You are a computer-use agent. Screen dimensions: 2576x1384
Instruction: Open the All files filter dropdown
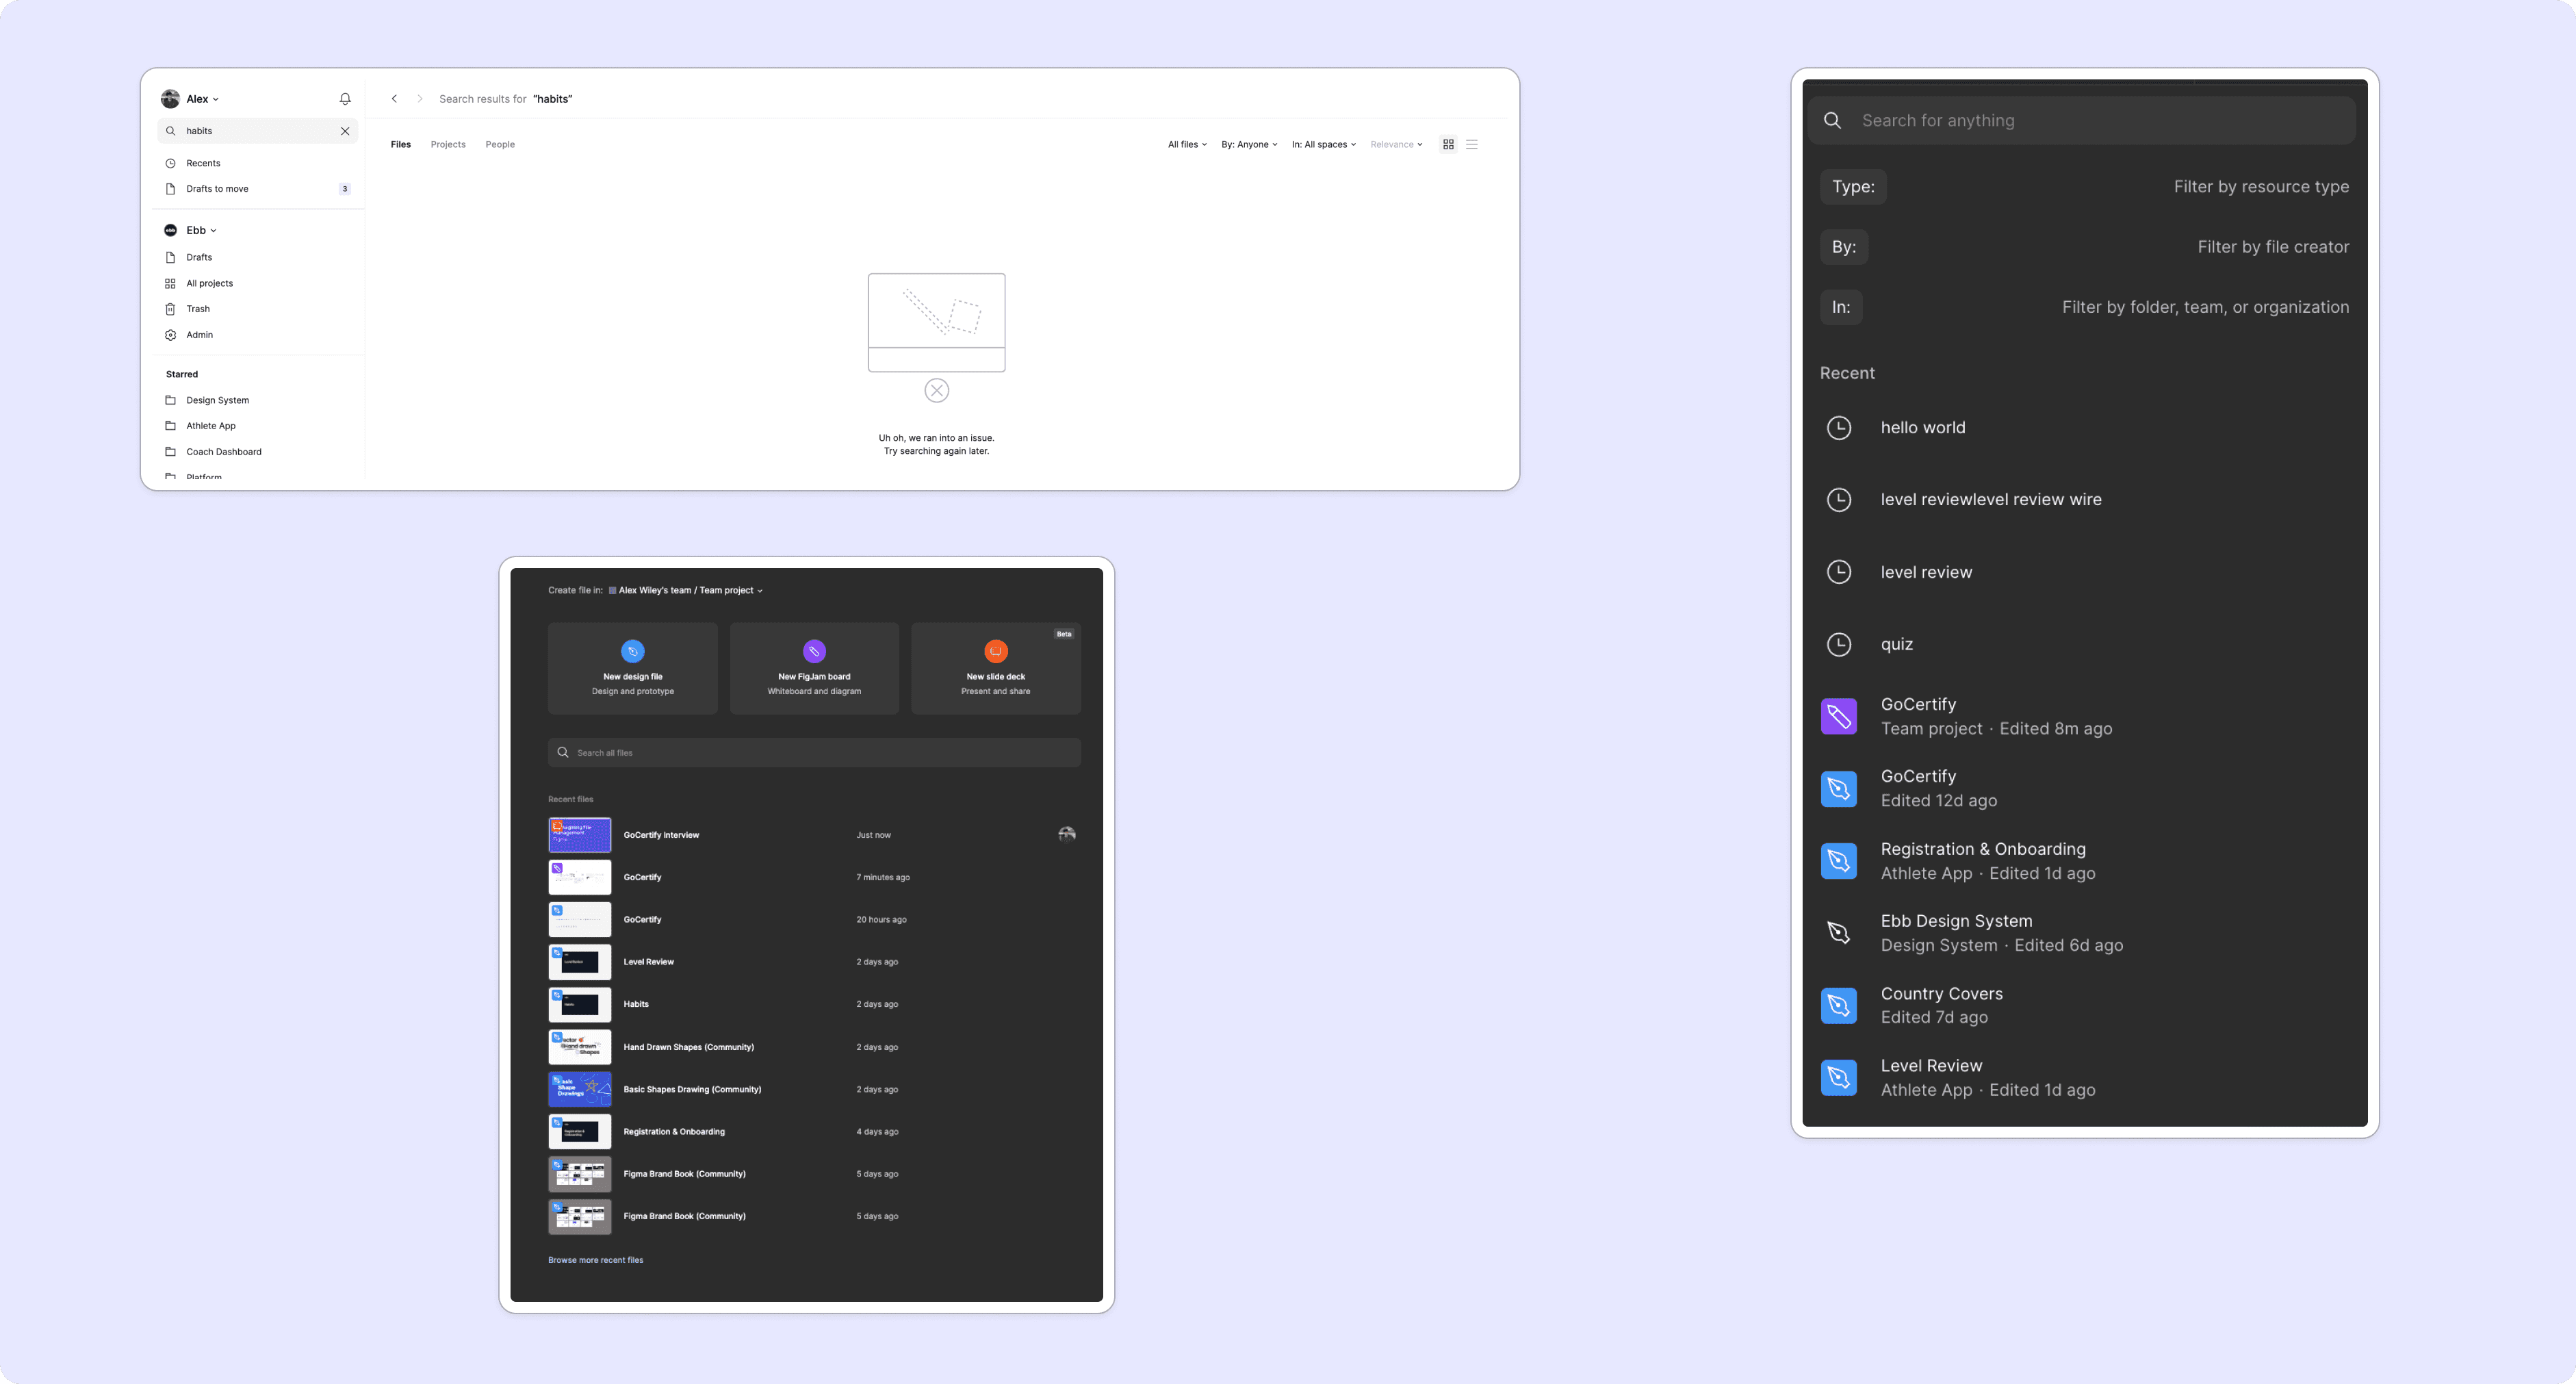click(1187, 144)
